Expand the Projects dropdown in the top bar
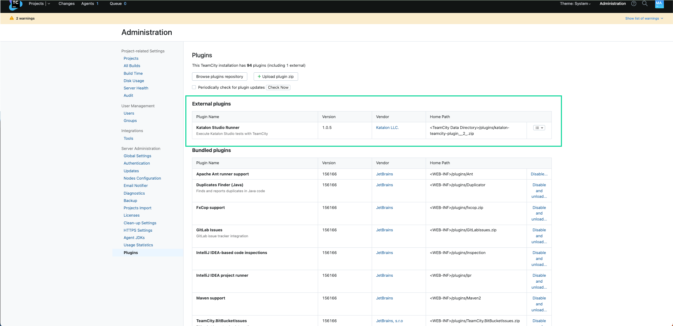Viewport: 673px width, 326px height. (48, 3)
